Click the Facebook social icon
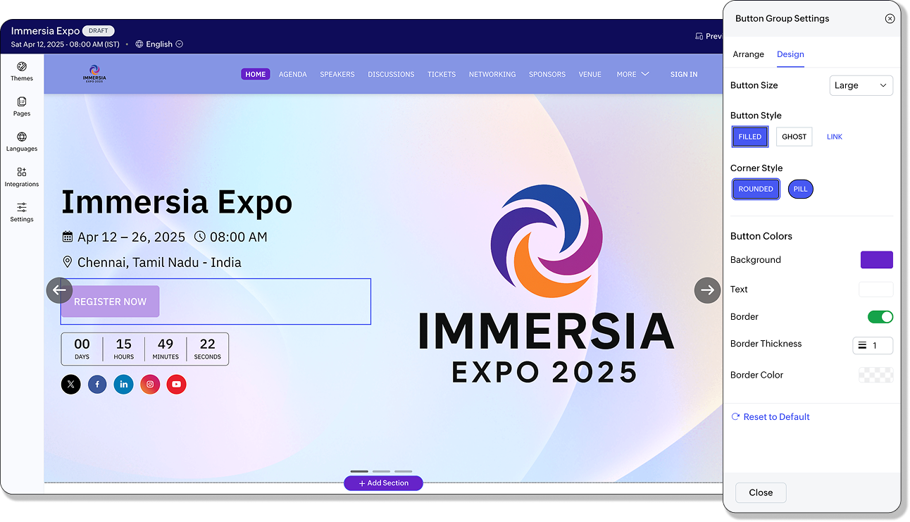Screen dimensions: 910x522 (x=97, y=385)
